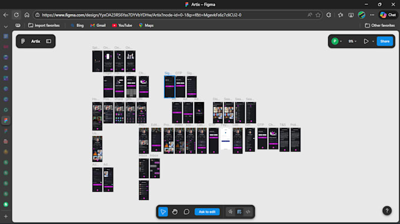
Task: Select the selected Sig... frame thumbnail
Action: [x=169, y=87]
